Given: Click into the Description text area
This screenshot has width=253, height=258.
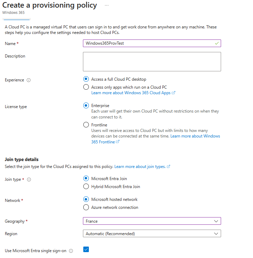Looking at the screenshot, I should [152, 62].
